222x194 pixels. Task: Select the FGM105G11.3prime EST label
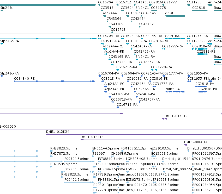(136, 148)
